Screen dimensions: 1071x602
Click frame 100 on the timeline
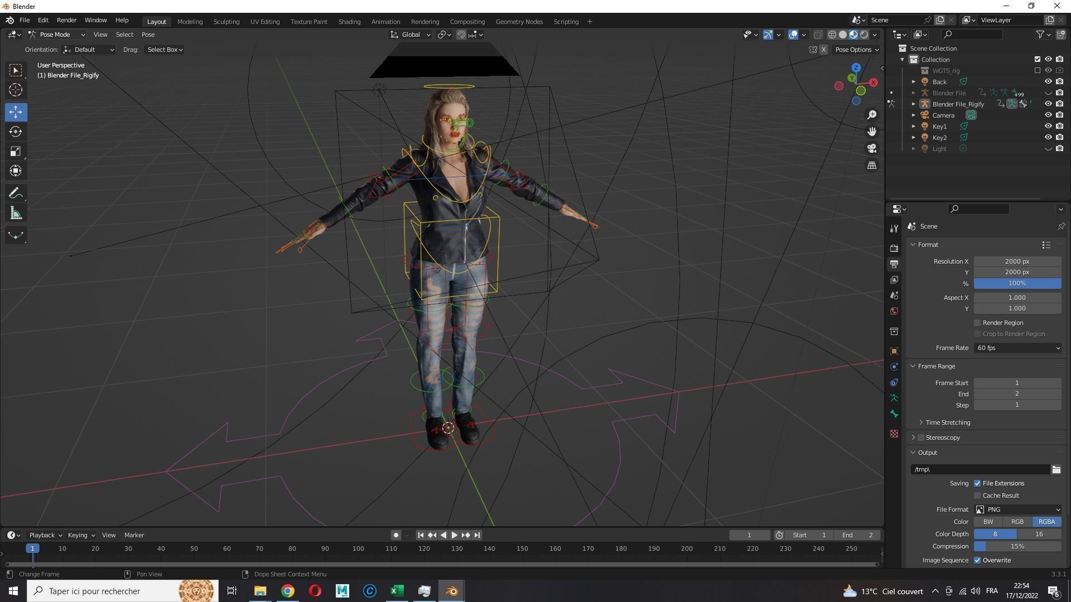point(358,548)
